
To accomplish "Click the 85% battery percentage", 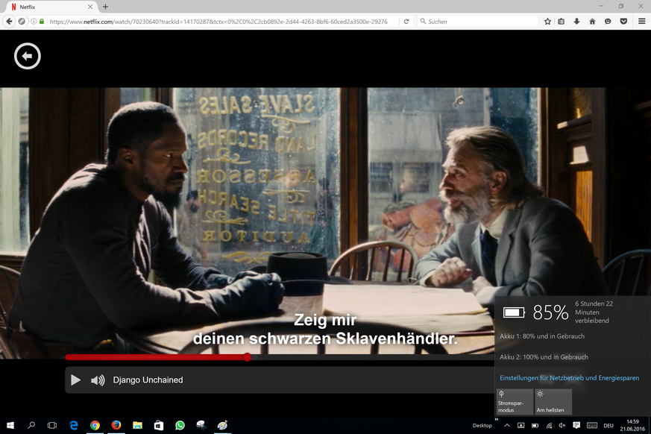I will pos(550,312).
